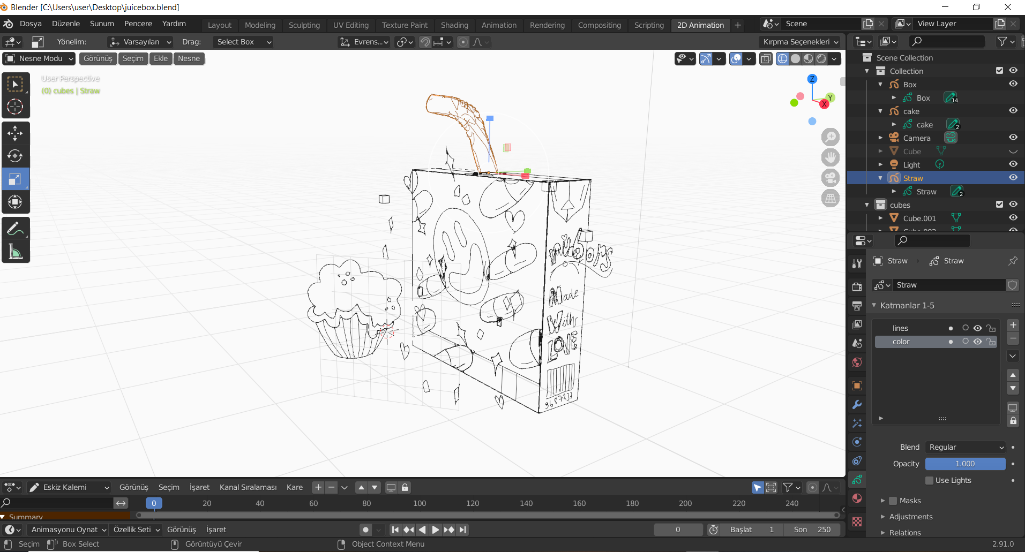Open the Material properties tab
This screenshot has width=1025, height=552.
point(857,498)
